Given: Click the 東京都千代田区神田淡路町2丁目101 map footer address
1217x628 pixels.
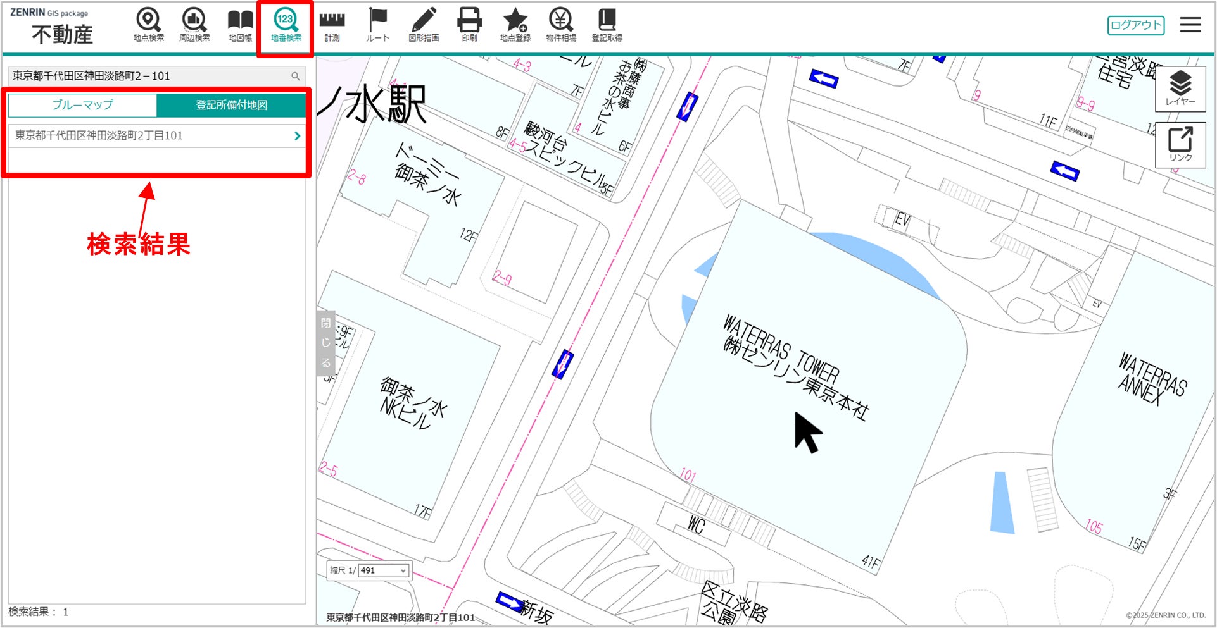Looking at the screenshot, I should coord(401,617).
